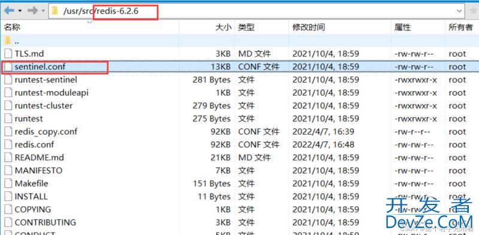
Task: Click the parent folder icon beside ..
Action: coord(8,41)
